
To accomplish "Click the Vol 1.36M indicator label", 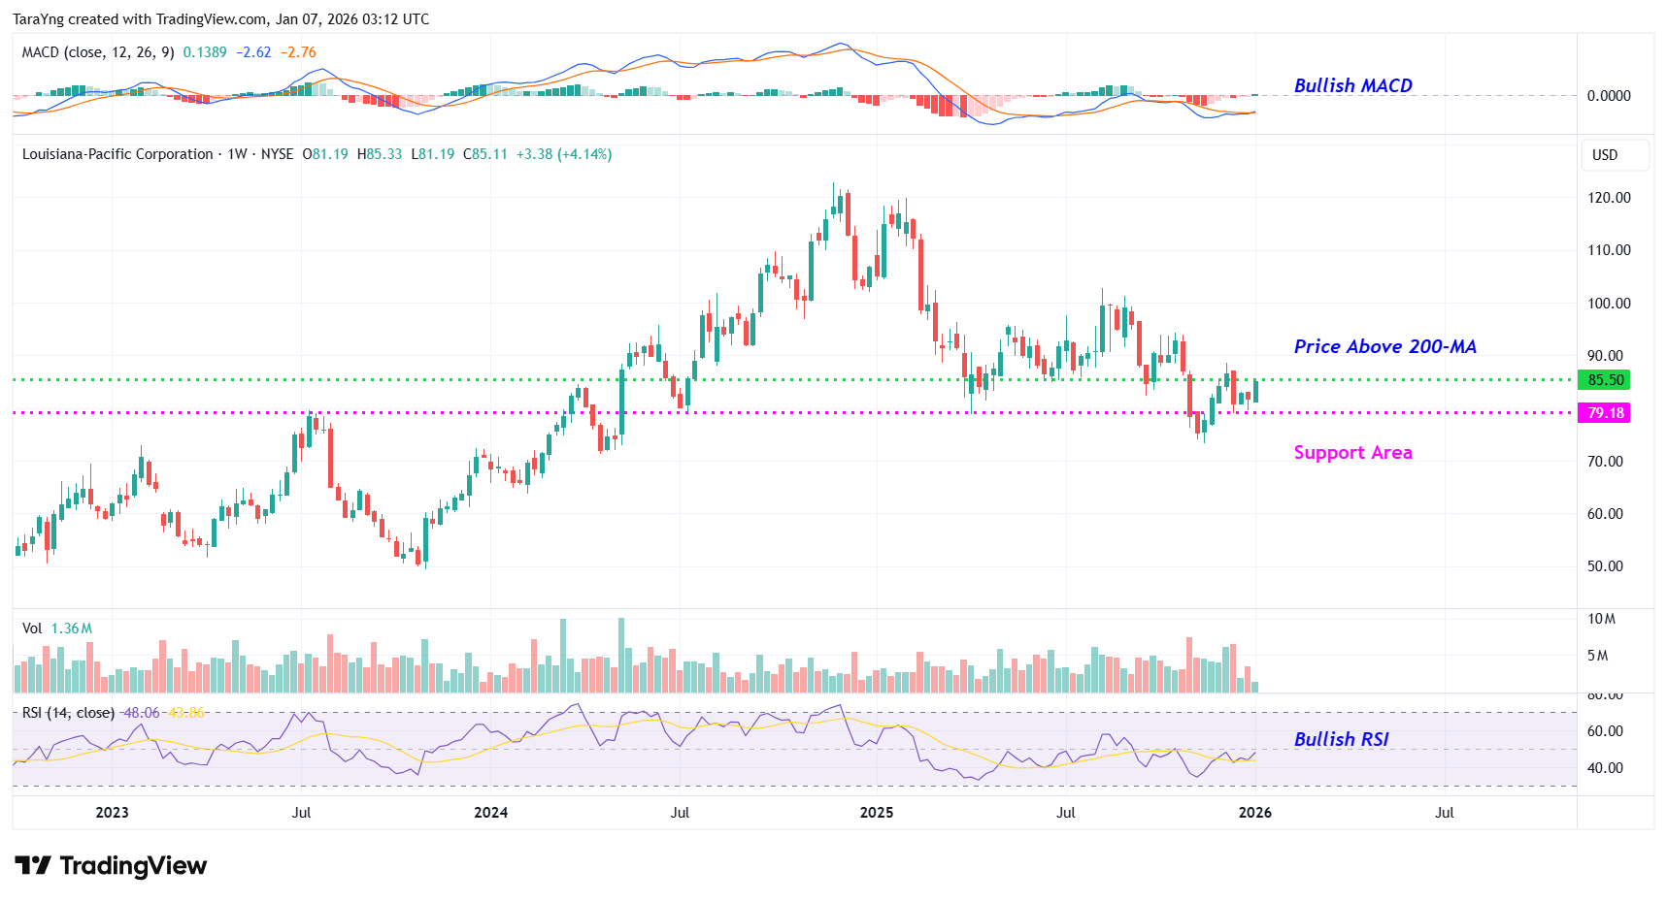I will click(56, 628).
